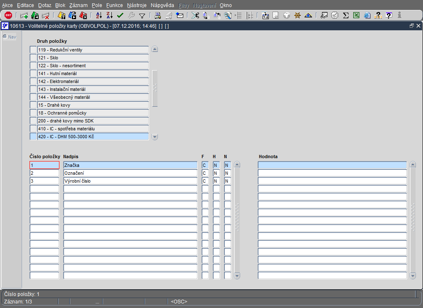
Task: Sort ascending with the A-Z icon
Action: click(99, 15)
